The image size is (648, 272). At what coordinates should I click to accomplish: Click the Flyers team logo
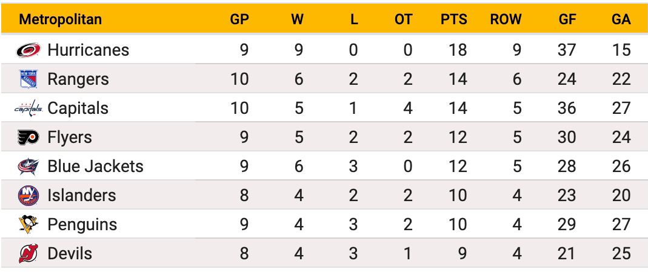[28, 137]
